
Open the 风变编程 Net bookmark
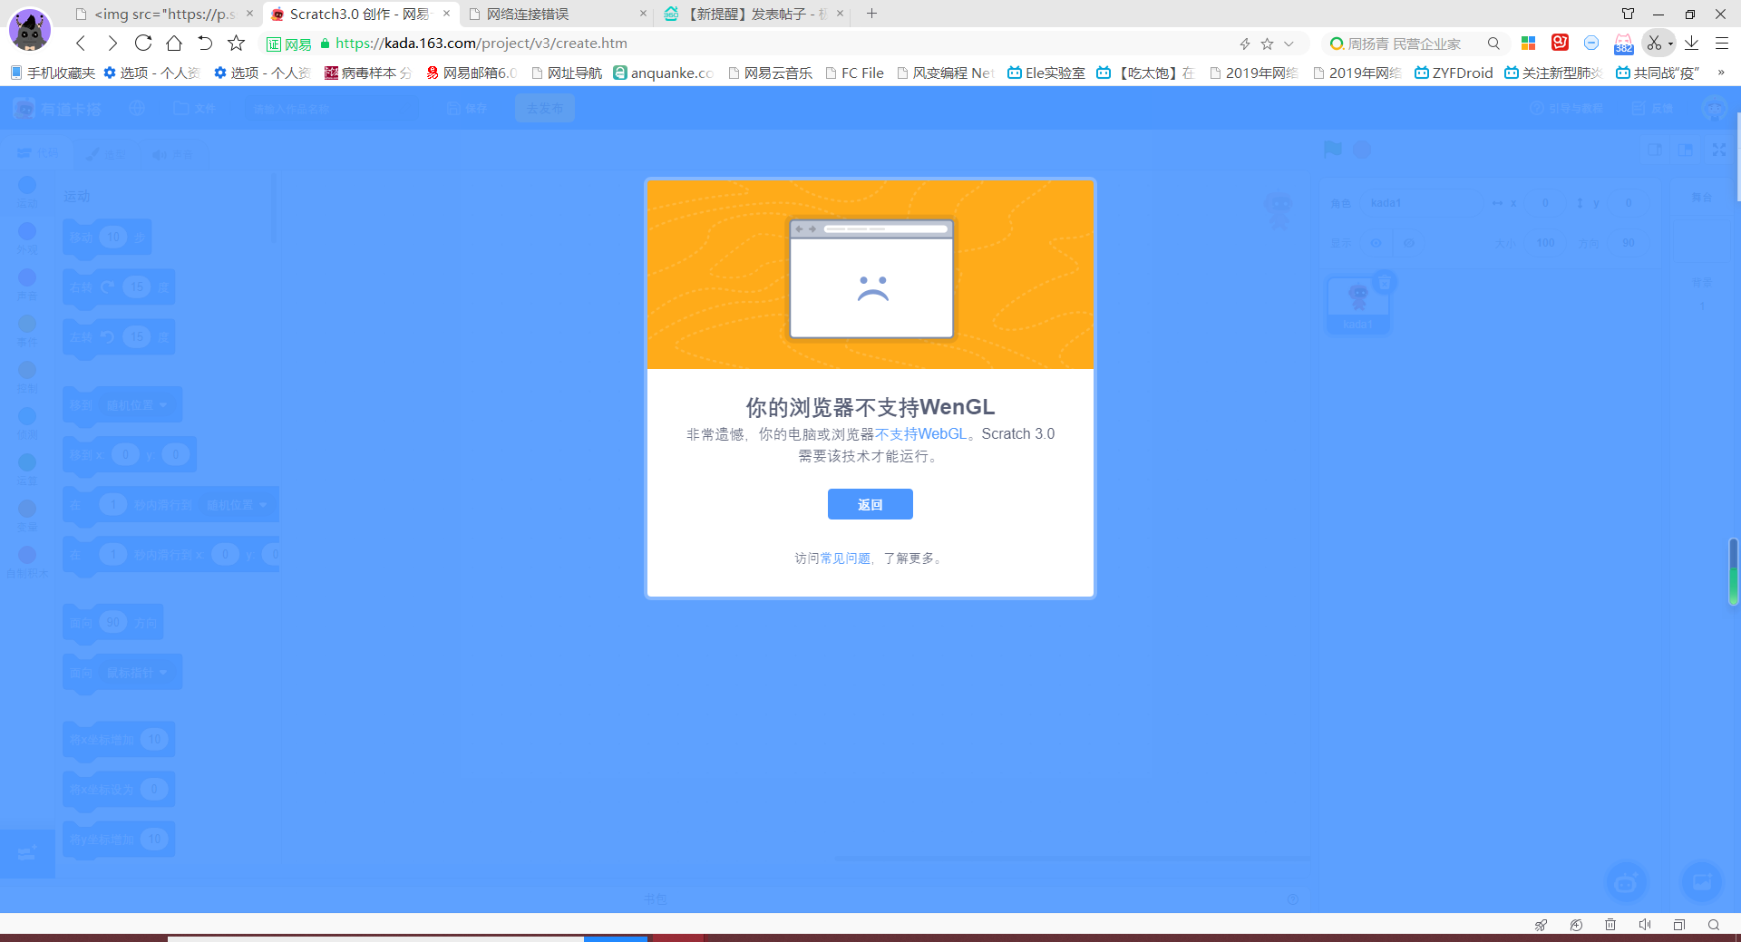[x=946, y=73]
